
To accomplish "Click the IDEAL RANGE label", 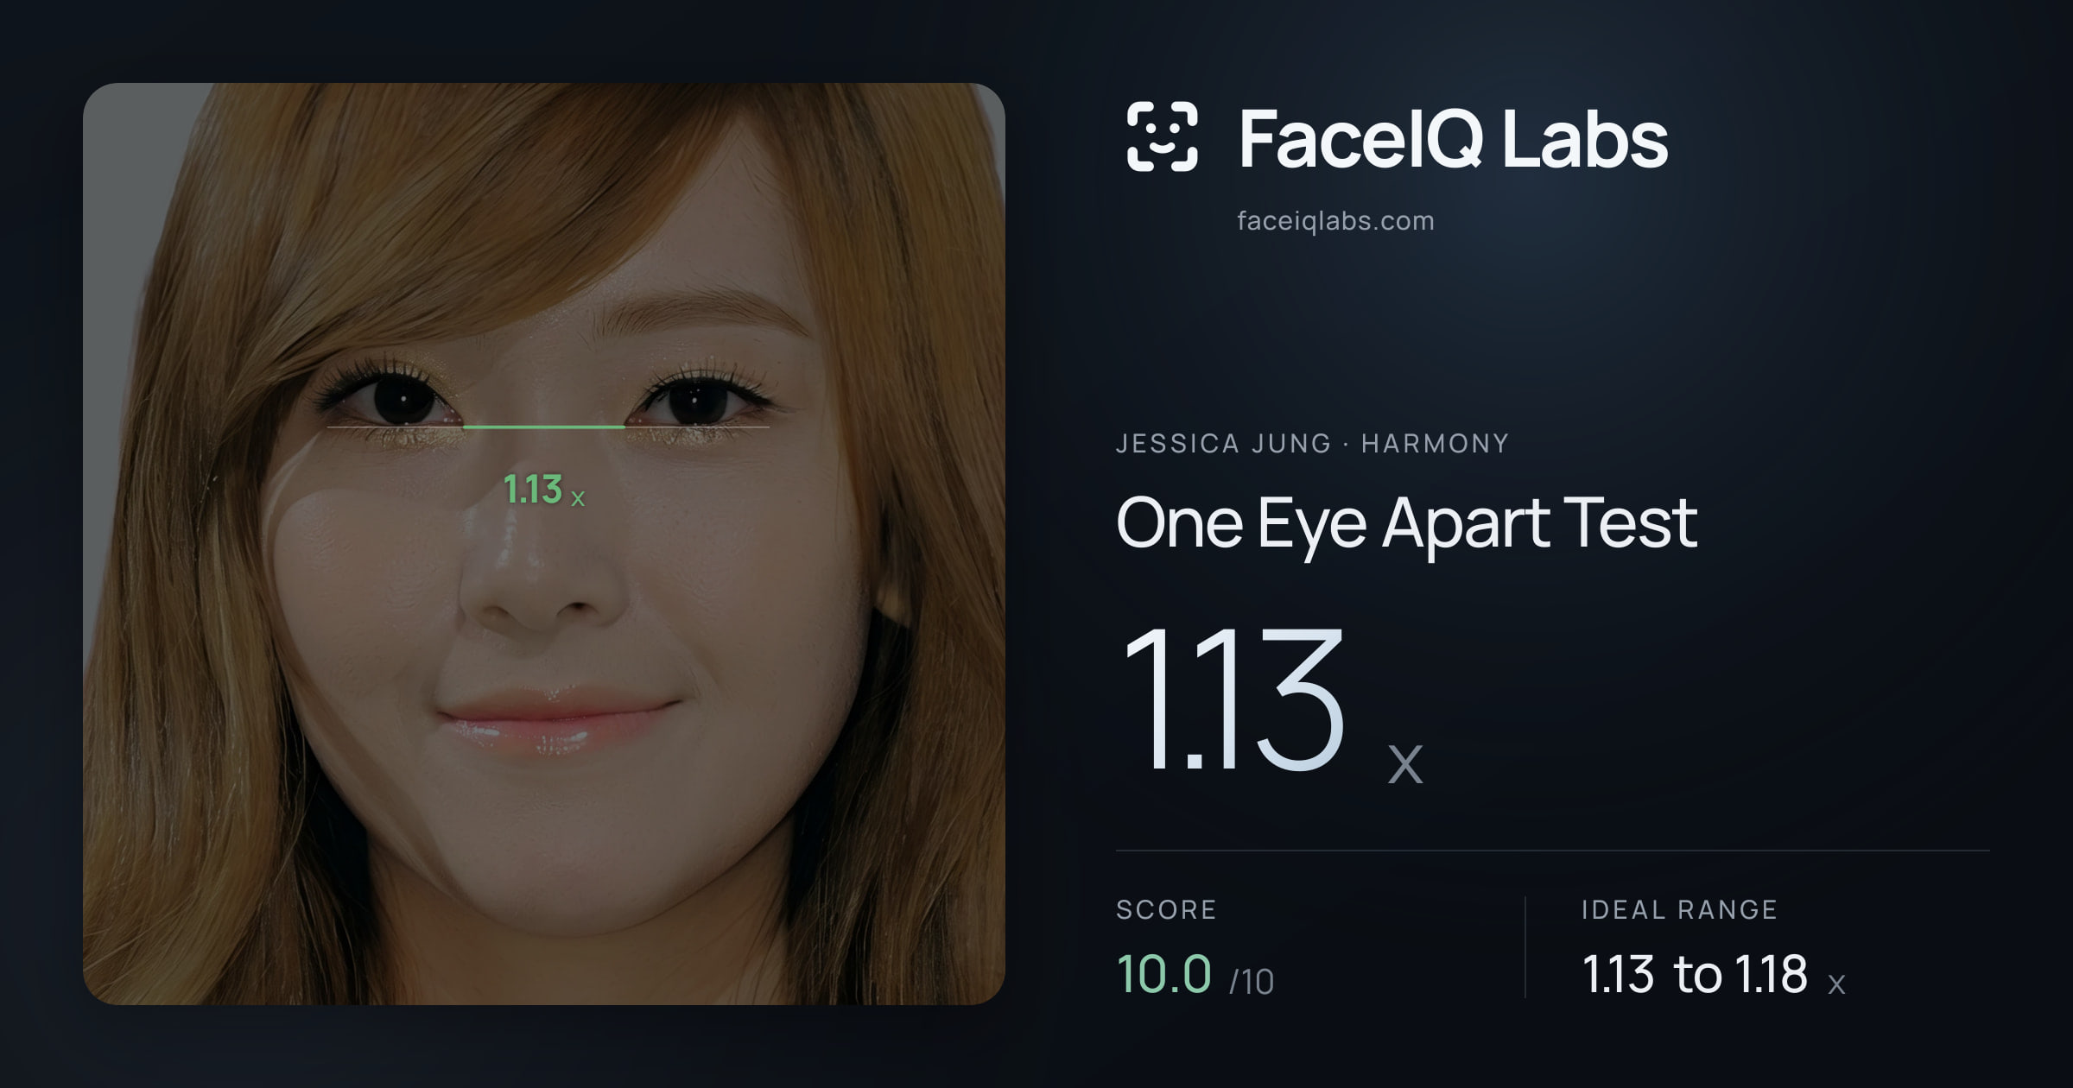I will (x=1679, y=909).
